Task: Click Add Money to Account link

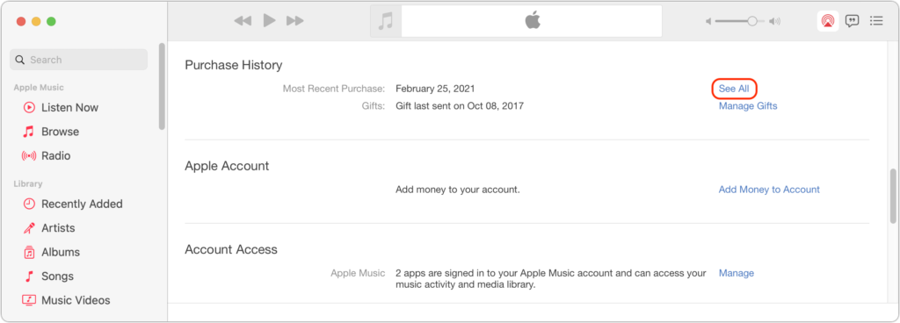Action: tap(769, 190)
